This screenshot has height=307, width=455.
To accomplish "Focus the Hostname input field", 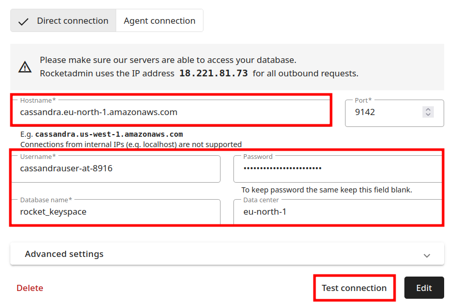I will point(170,112).
